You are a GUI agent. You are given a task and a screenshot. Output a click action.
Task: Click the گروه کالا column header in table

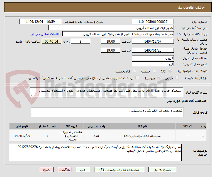click(x=71, y=126)
